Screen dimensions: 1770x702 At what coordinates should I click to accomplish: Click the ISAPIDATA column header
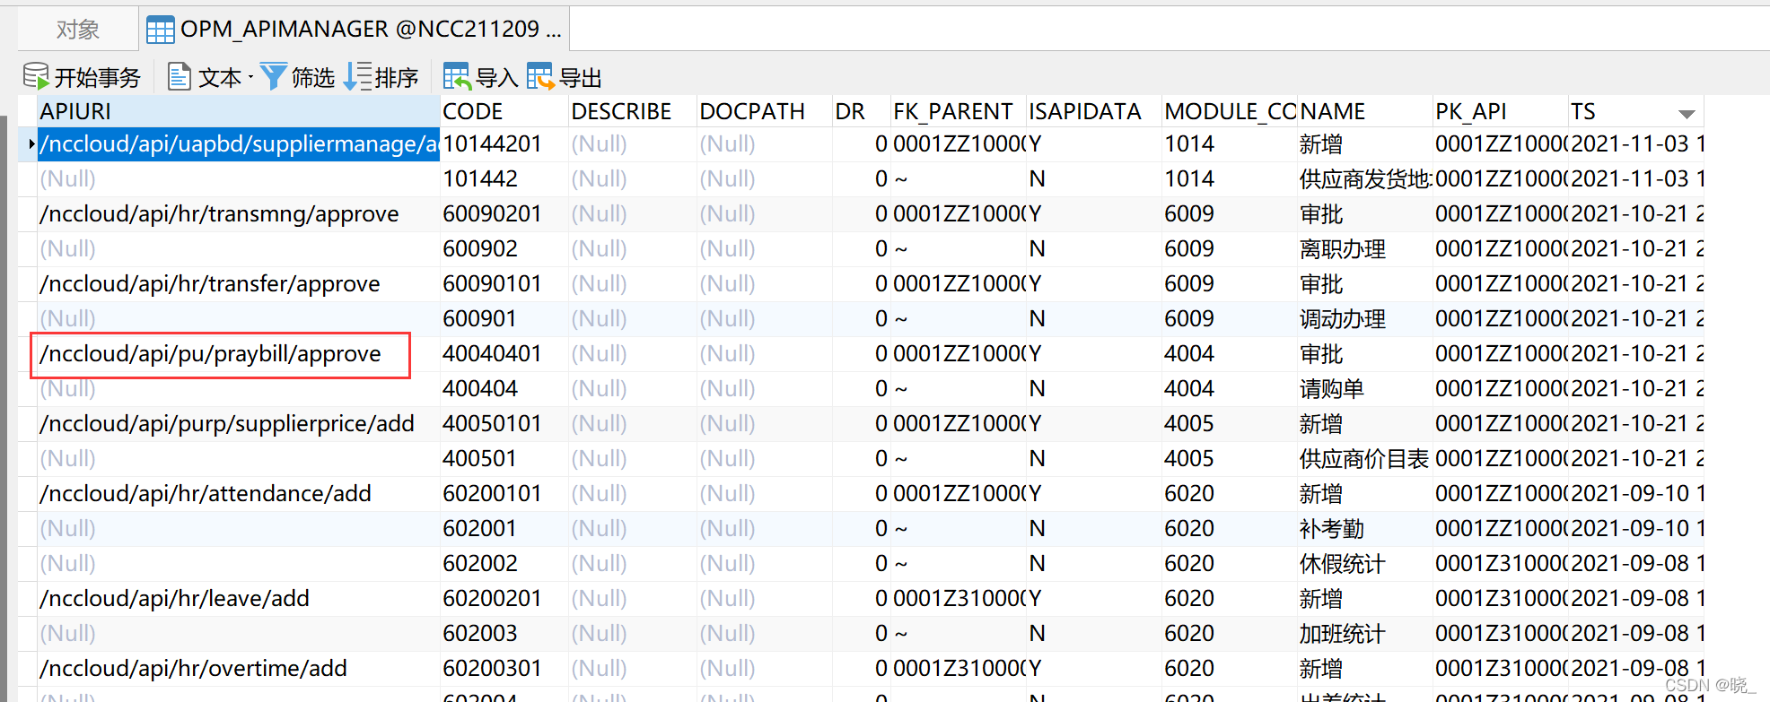(1093, 111)
